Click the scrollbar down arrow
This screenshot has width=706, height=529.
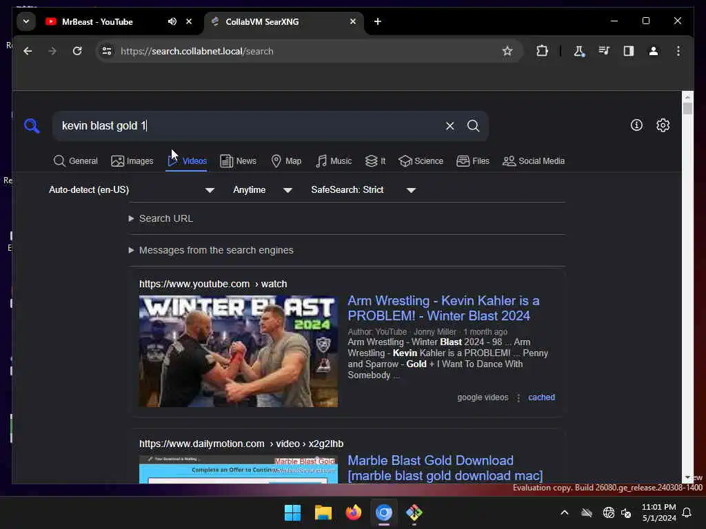(687, 477)
